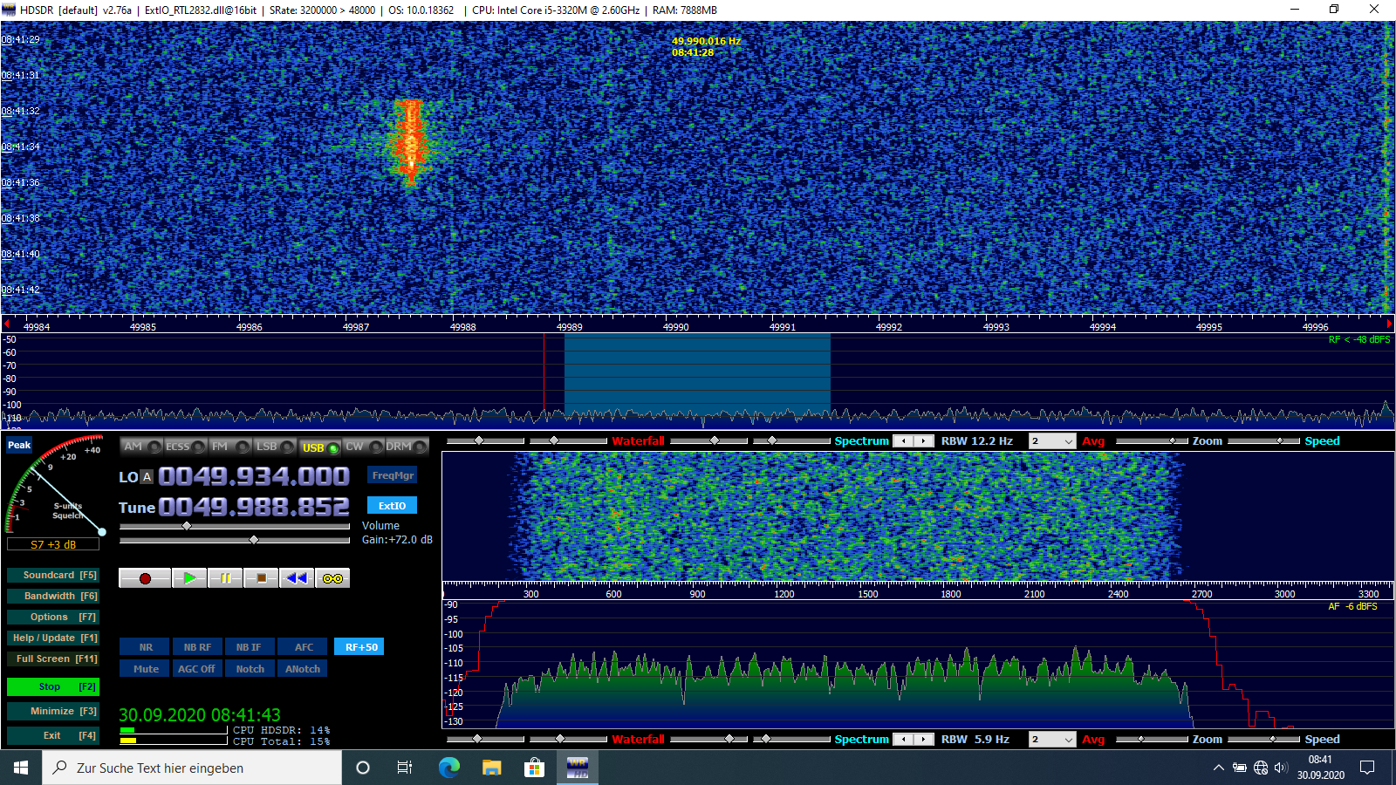Open Soundcard [F5] settings

pyautogui.click(x=52, y=575)
